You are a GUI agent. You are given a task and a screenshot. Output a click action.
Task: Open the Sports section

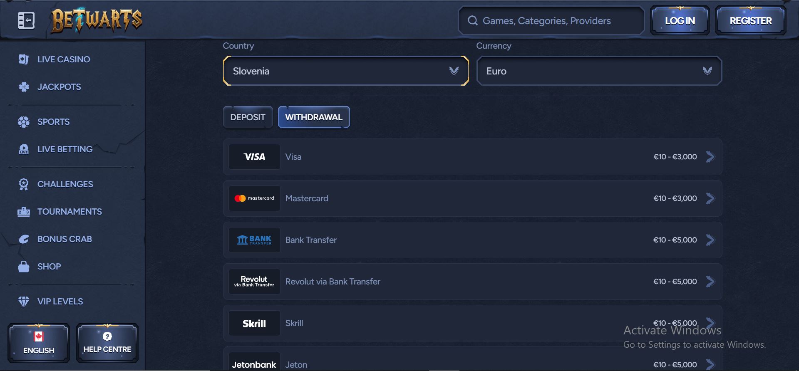[x=53, y=122]
